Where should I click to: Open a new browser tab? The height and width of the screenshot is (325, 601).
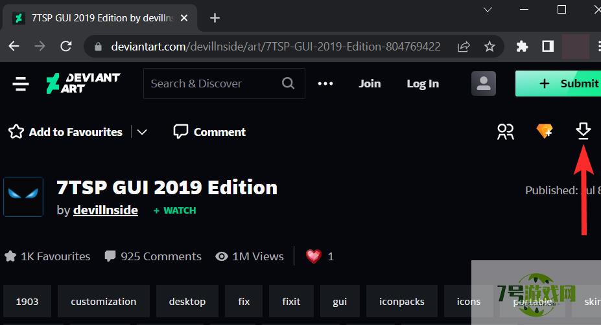[215, 18]
